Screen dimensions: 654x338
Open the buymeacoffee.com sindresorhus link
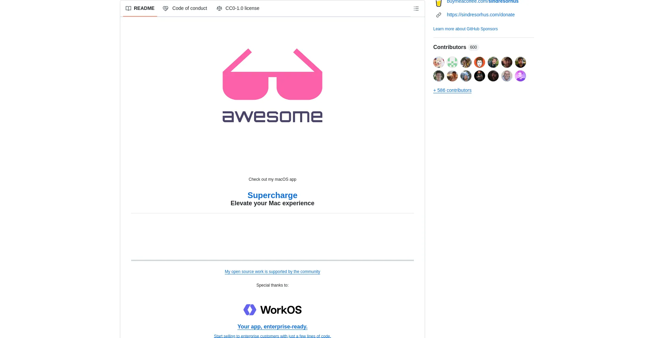pyautogui.click(x=482, y=2)
